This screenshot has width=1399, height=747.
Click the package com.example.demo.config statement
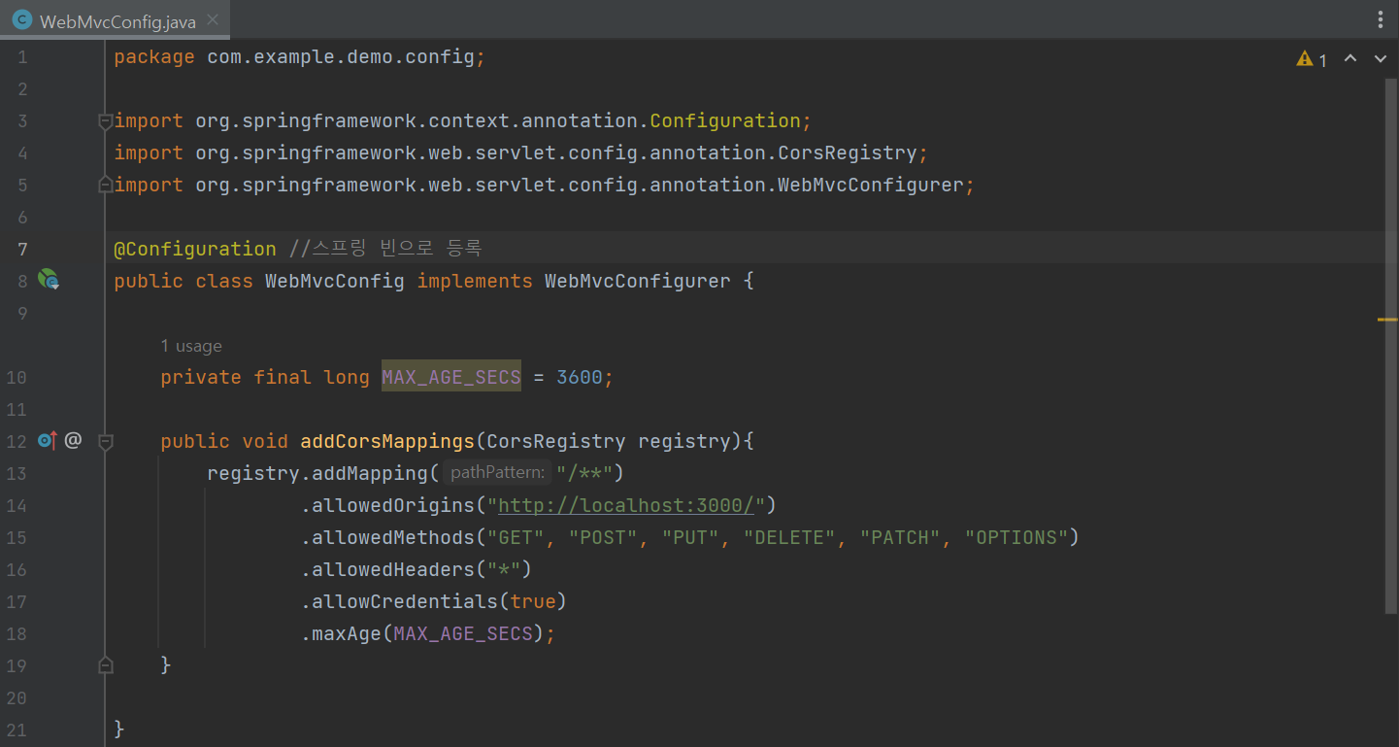299,57
